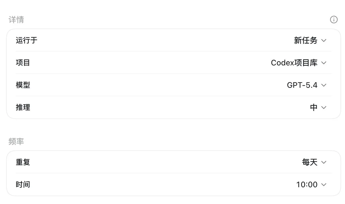Click the chevron next to 中 reasoning level

point(324,108)
